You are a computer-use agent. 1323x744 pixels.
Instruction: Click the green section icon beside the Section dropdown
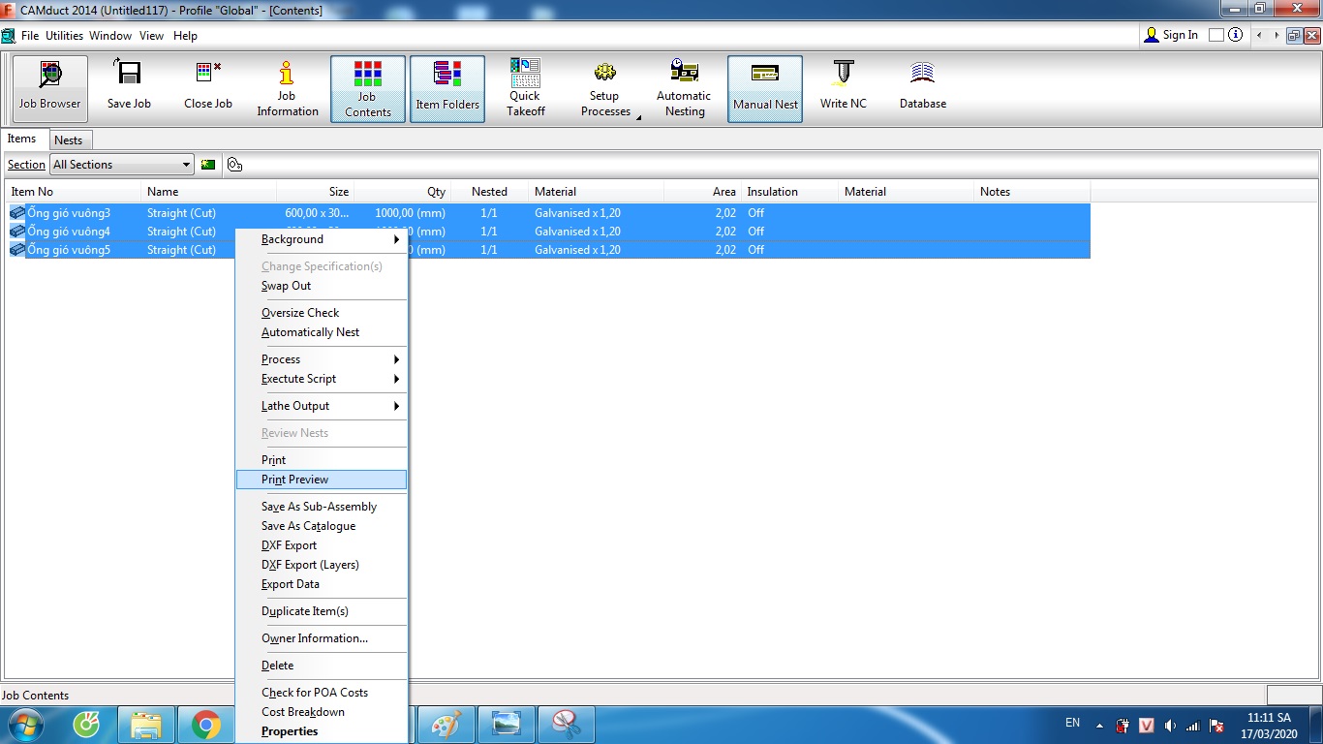tap(208, 165)
